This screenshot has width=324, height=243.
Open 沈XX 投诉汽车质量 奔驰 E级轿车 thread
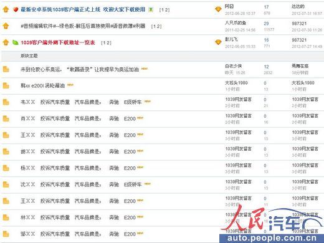coord(81,184)
